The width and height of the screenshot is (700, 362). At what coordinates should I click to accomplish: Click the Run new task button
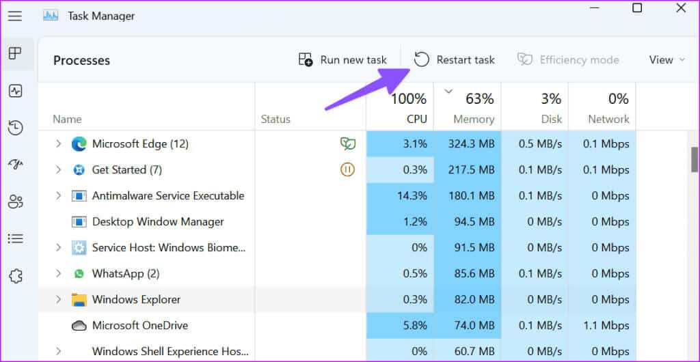click(x=343, y=60)
